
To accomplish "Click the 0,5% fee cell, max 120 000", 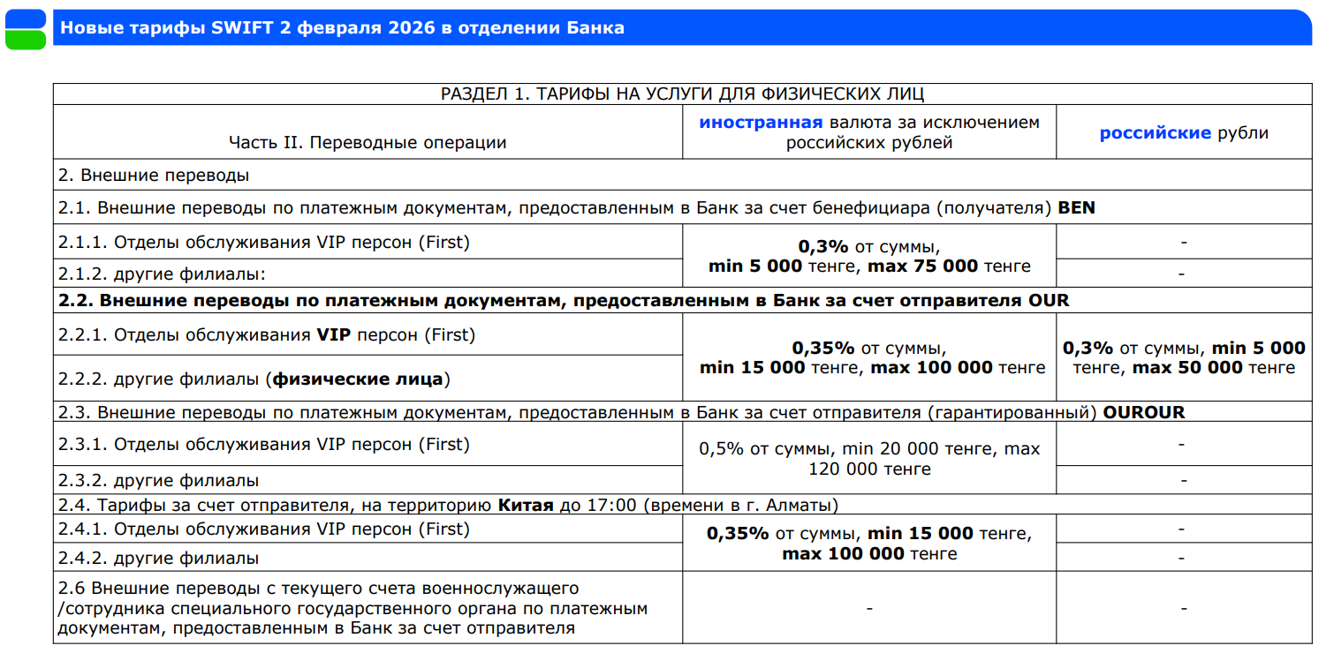I will point(869,459).
